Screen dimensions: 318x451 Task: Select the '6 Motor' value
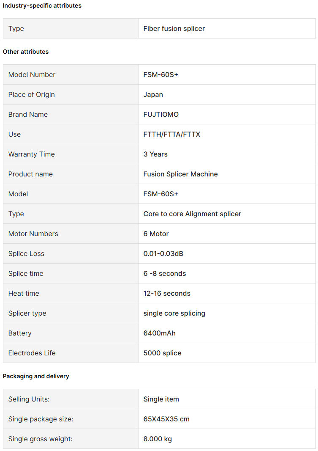[x=156, y=234]
